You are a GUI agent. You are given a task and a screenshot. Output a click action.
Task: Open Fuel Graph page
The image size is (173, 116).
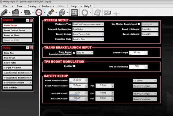tap(17, 58)
